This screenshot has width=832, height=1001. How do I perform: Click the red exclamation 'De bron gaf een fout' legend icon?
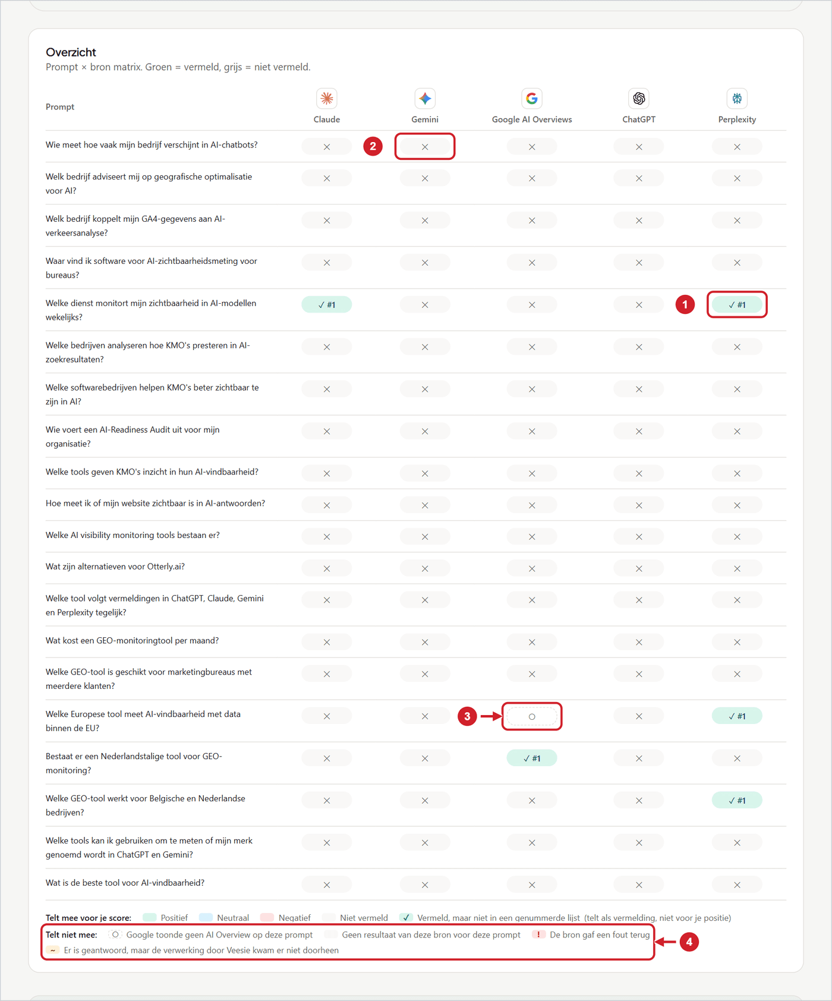pos(538,934)
